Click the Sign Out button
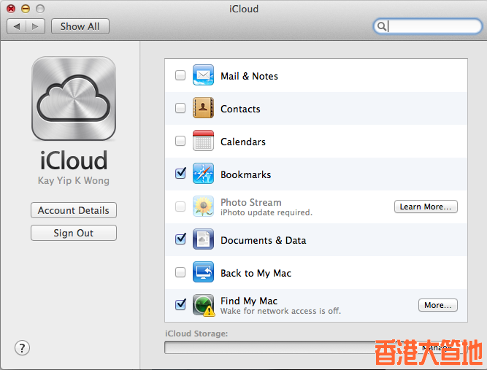 (x=74, y=233)
